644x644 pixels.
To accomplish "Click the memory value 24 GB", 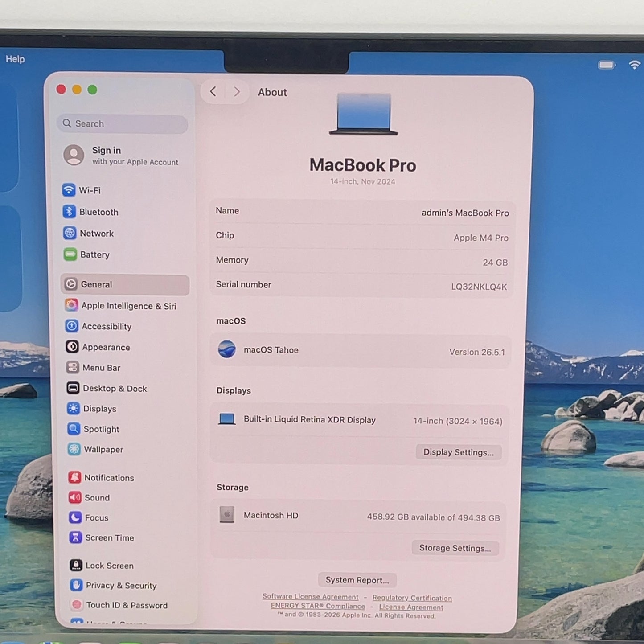I will pos(495,263).
